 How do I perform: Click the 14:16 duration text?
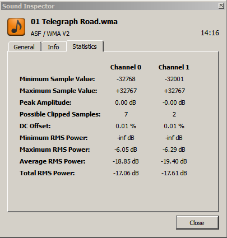click(x=210, y=33)
